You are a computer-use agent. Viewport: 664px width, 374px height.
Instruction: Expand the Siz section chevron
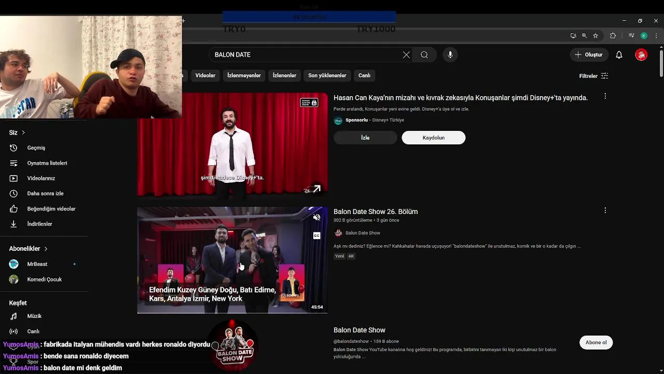tap(23, 132)
